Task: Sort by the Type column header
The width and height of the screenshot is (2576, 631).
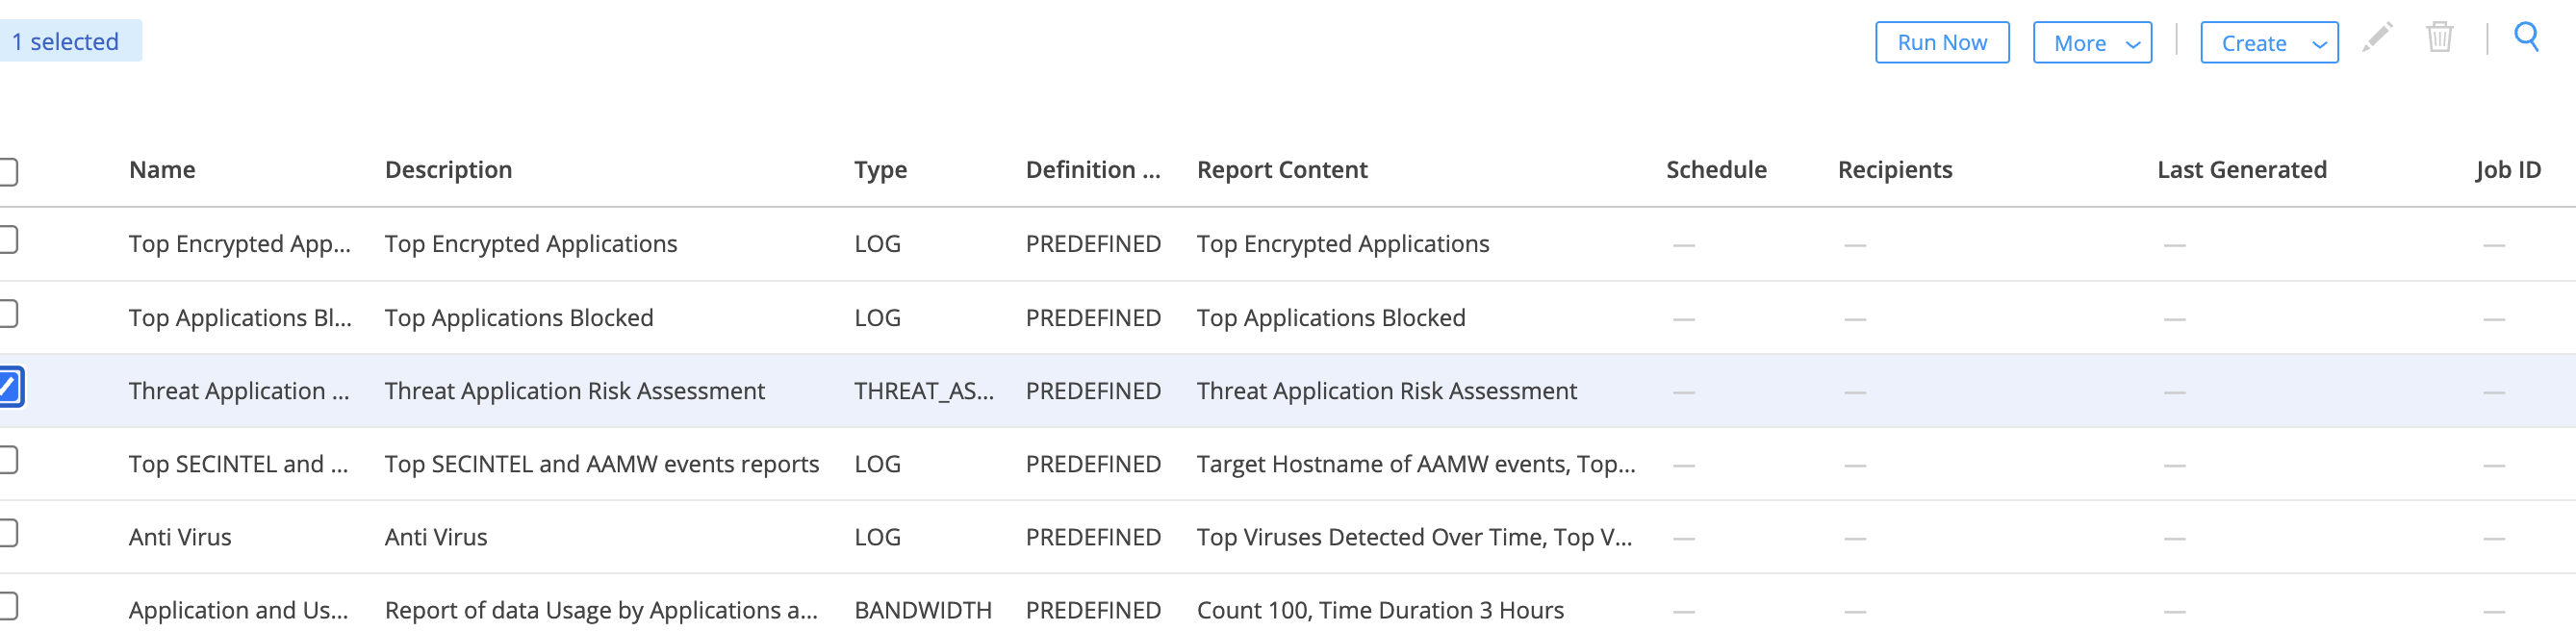Action: tap(880, 171)
